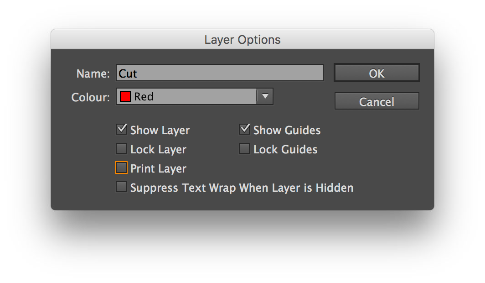Click the "Show Guides" label text

(287, 131)
